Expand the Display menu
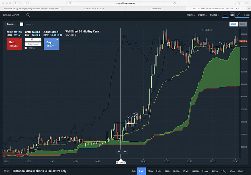 [202, 15]
